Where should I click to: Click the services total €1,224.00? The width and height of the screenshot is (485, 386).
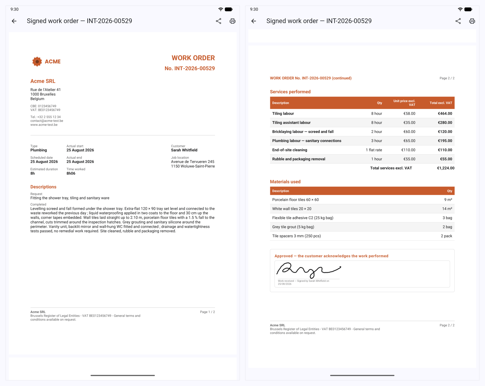[x=446, y=168]
